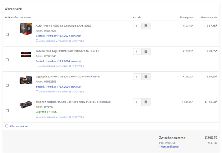Click 'Bestellt | wird am 15.7.2024 erwartet'
Viewport: 222px width, 153px height.
pyautogui.click(x=58, y=36)
